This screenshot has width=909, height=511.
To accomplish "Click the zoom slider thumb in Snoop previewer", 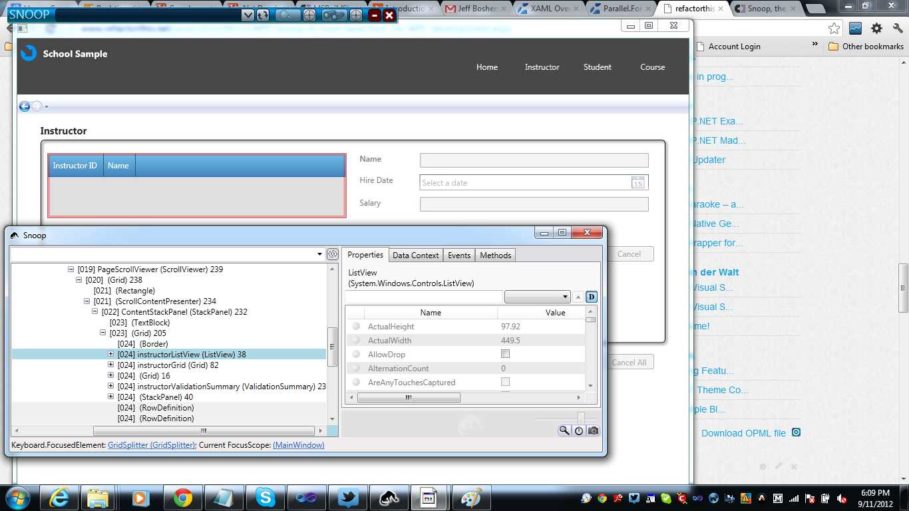I will (580, 417).
